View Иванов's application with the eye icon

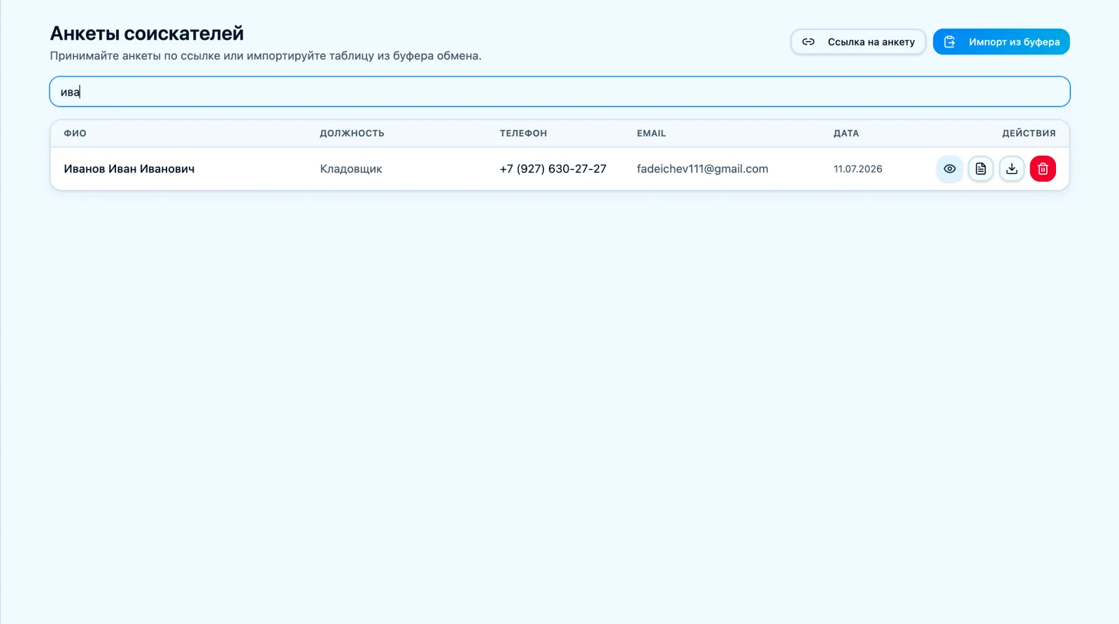[x=950, y=168]
